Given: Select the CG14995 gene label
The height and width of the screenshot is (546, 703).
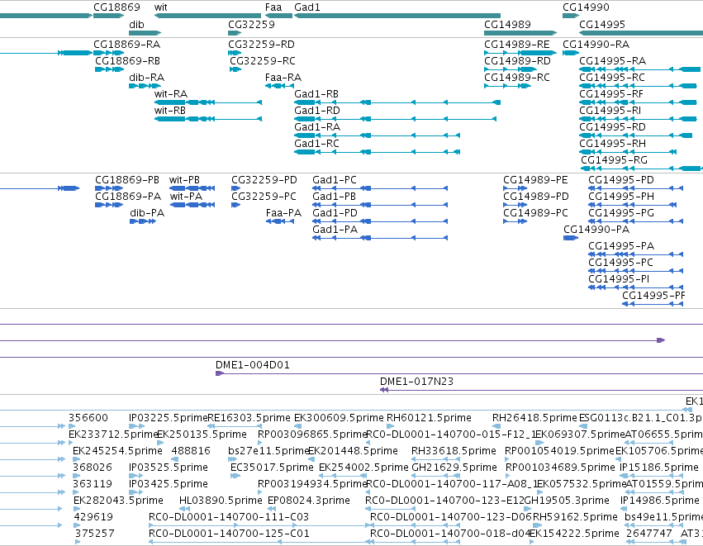Looking at the screenshot, I should coord(602,25).
